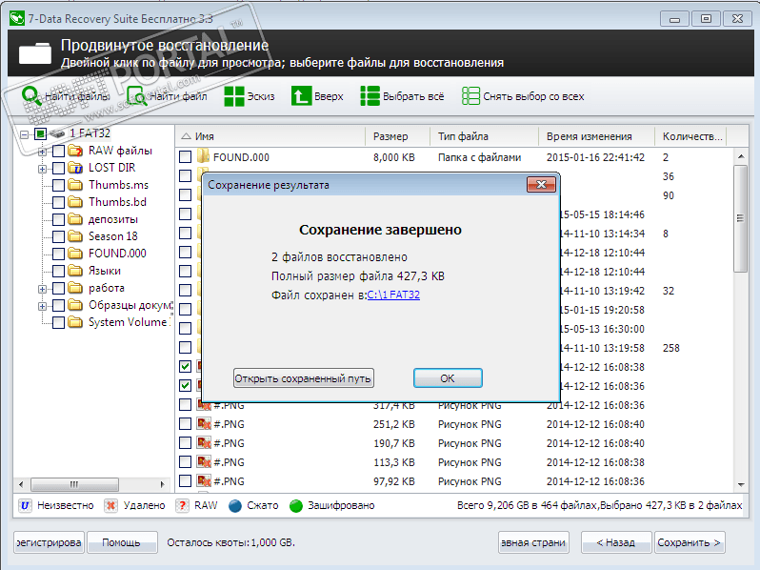Click the file list vertical scrollbar thumb
This screenshot has width=760, height=570.
pyautogui.click(x=740, y=218)
